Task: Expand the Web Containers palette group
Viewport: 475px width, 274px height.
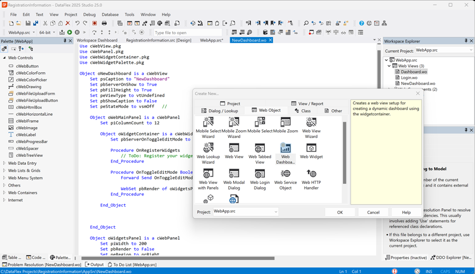Action: click(4, 193)
